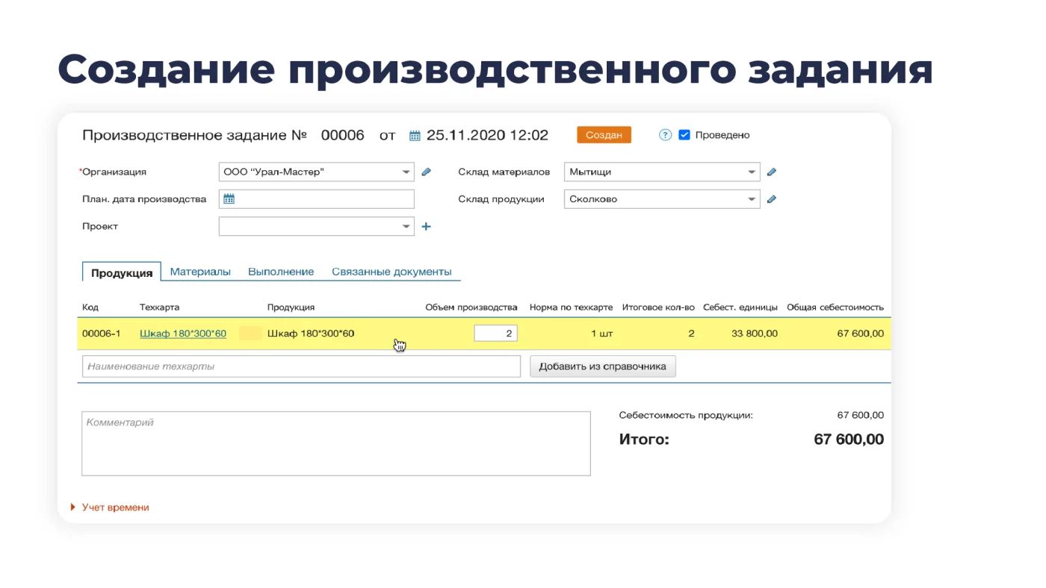Image resolution: width=1046 pixels, height=588 pixels.
Task: Click the Итого total 67 600,00
Action: click(x=849, y=440)
